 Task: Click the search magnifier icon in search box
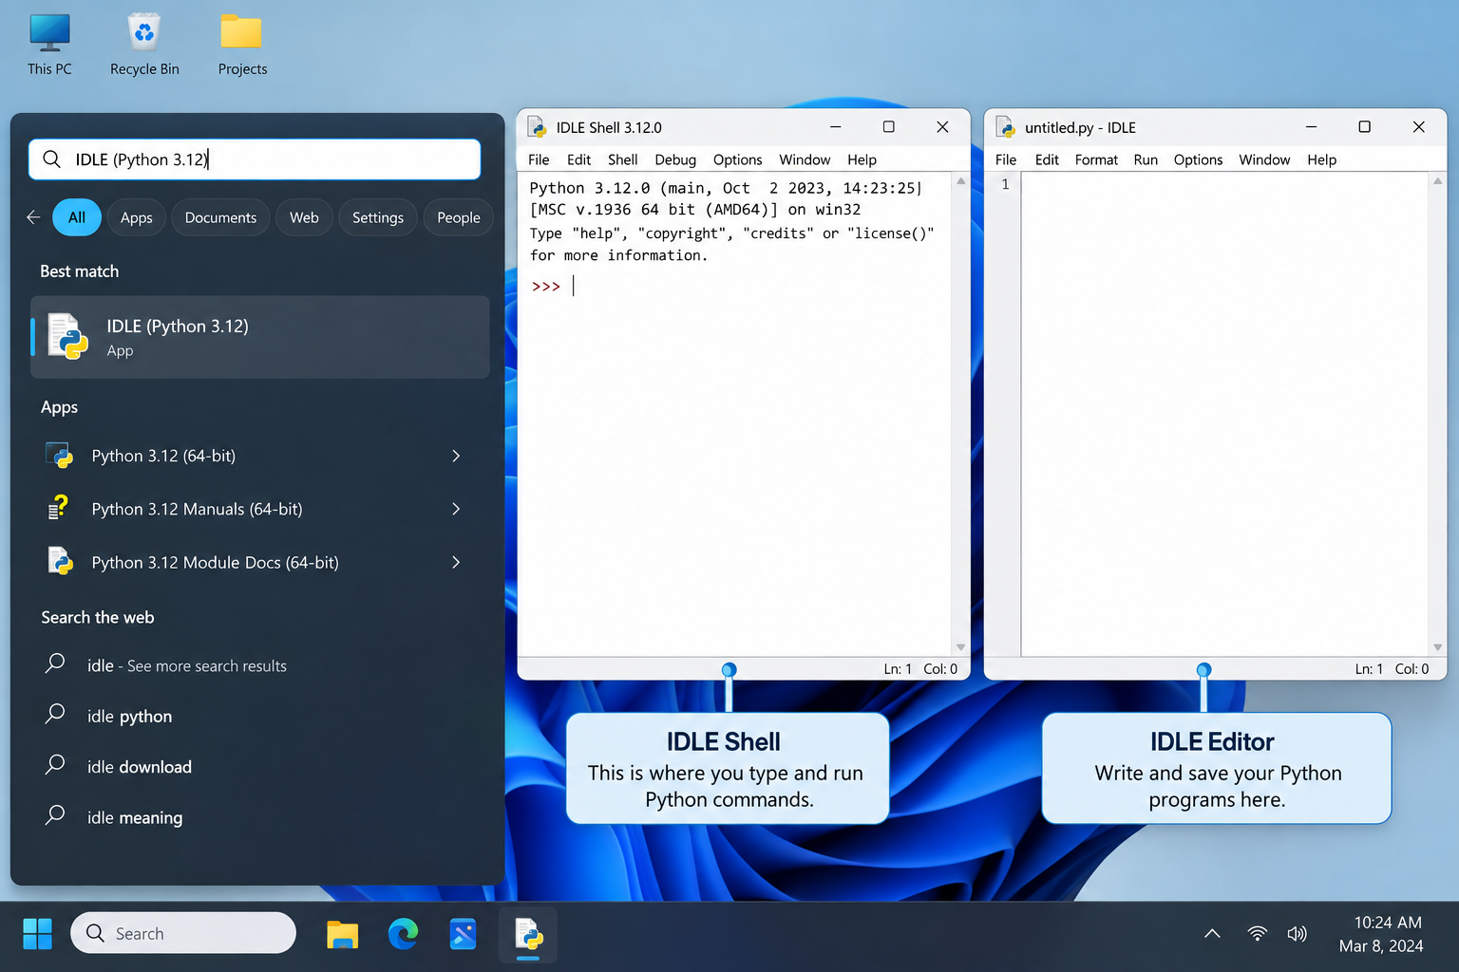point(52,159)
